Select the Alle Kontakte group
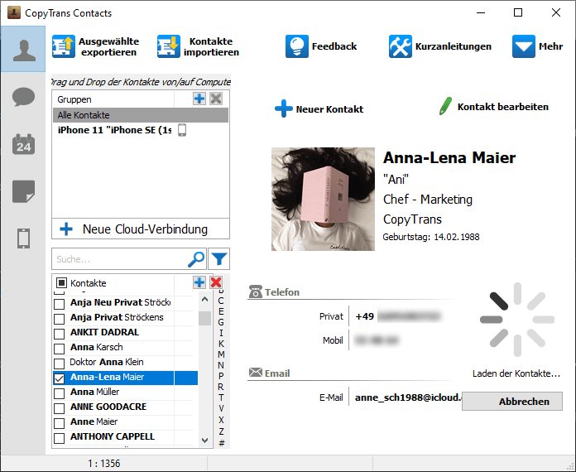 click(141, 115)
